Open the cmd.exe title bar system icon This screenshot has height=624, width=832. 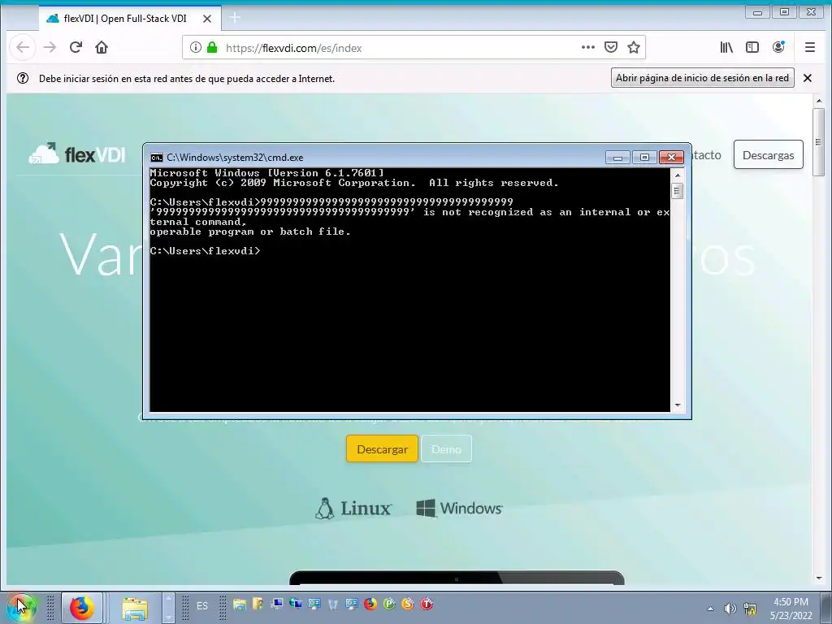point(157,158)
